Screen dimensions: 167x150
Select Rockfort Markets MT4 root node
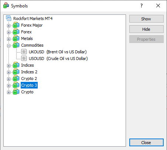pyautogui.click(x=33, y=19)
